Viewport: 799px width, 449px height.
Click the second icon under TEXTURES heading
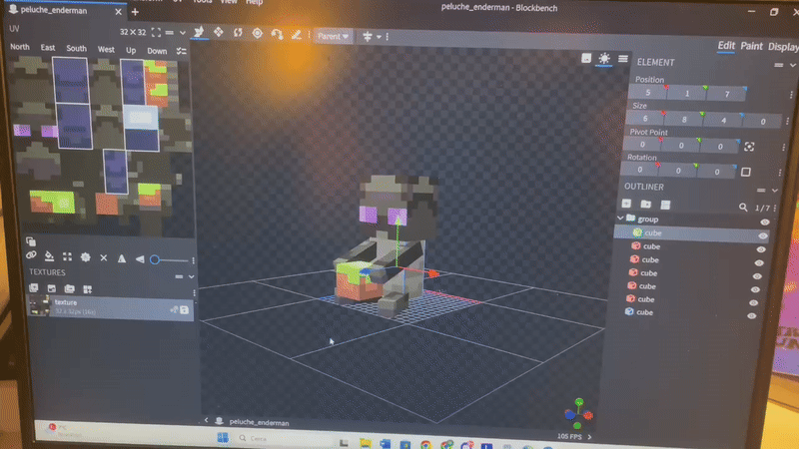(x=52, y=288)
